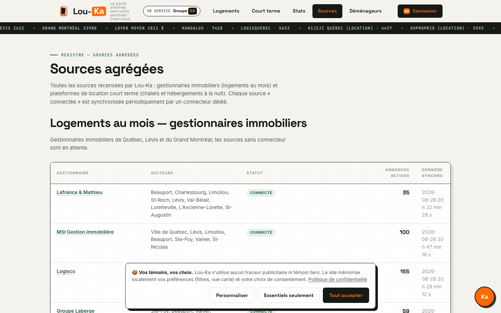Image resolution: width=501 pixels, height=313 pixels.
Task: Open the Groupe Laberge link
Action: 75,311
